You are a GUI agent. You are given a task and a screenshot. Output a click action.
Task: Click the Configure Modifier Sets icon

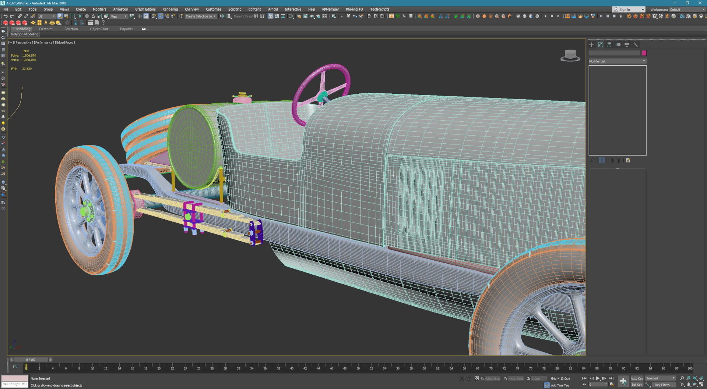628,160
